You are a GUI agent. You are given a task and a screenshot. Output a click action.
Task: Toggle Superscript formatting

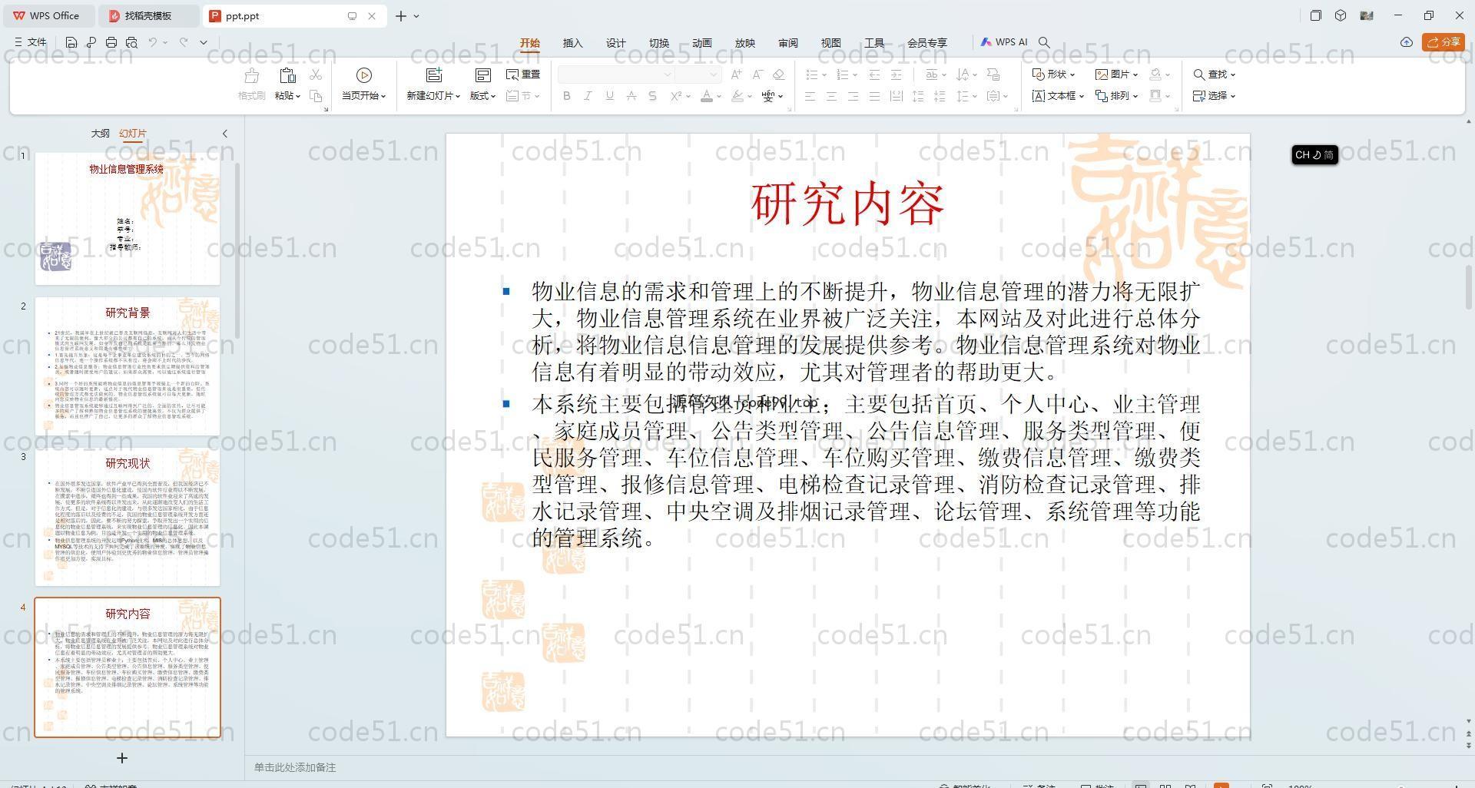pos(676,96)
